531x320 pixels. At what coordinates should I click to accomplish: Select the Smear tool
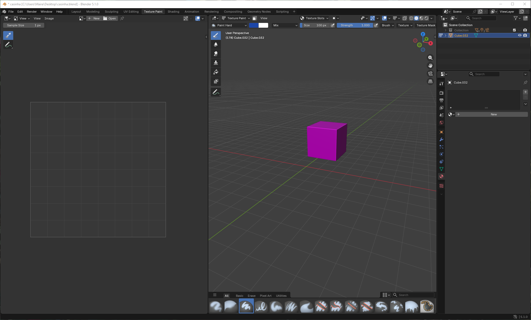coord(216,54)
